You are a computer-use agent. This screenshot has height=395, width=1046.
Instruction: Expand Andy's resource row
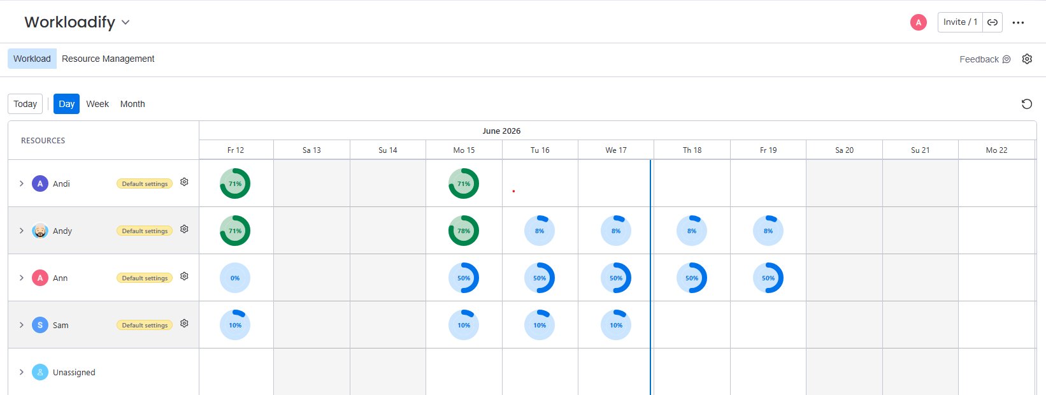(x=21, y=231)
